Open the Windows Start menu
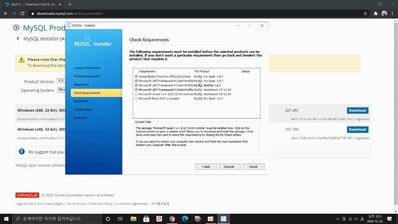Image resolution: width=398 pixels, height=224 pixels. (x=6, y=218)
